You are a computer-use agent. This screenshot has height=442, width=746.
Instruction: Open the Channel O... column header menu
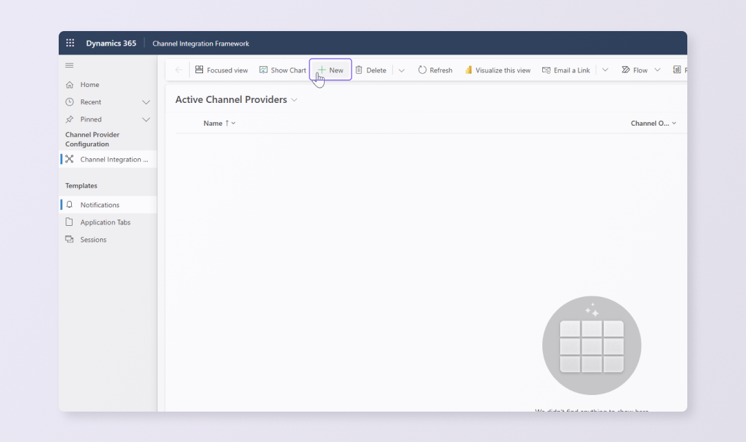point(653,124)
